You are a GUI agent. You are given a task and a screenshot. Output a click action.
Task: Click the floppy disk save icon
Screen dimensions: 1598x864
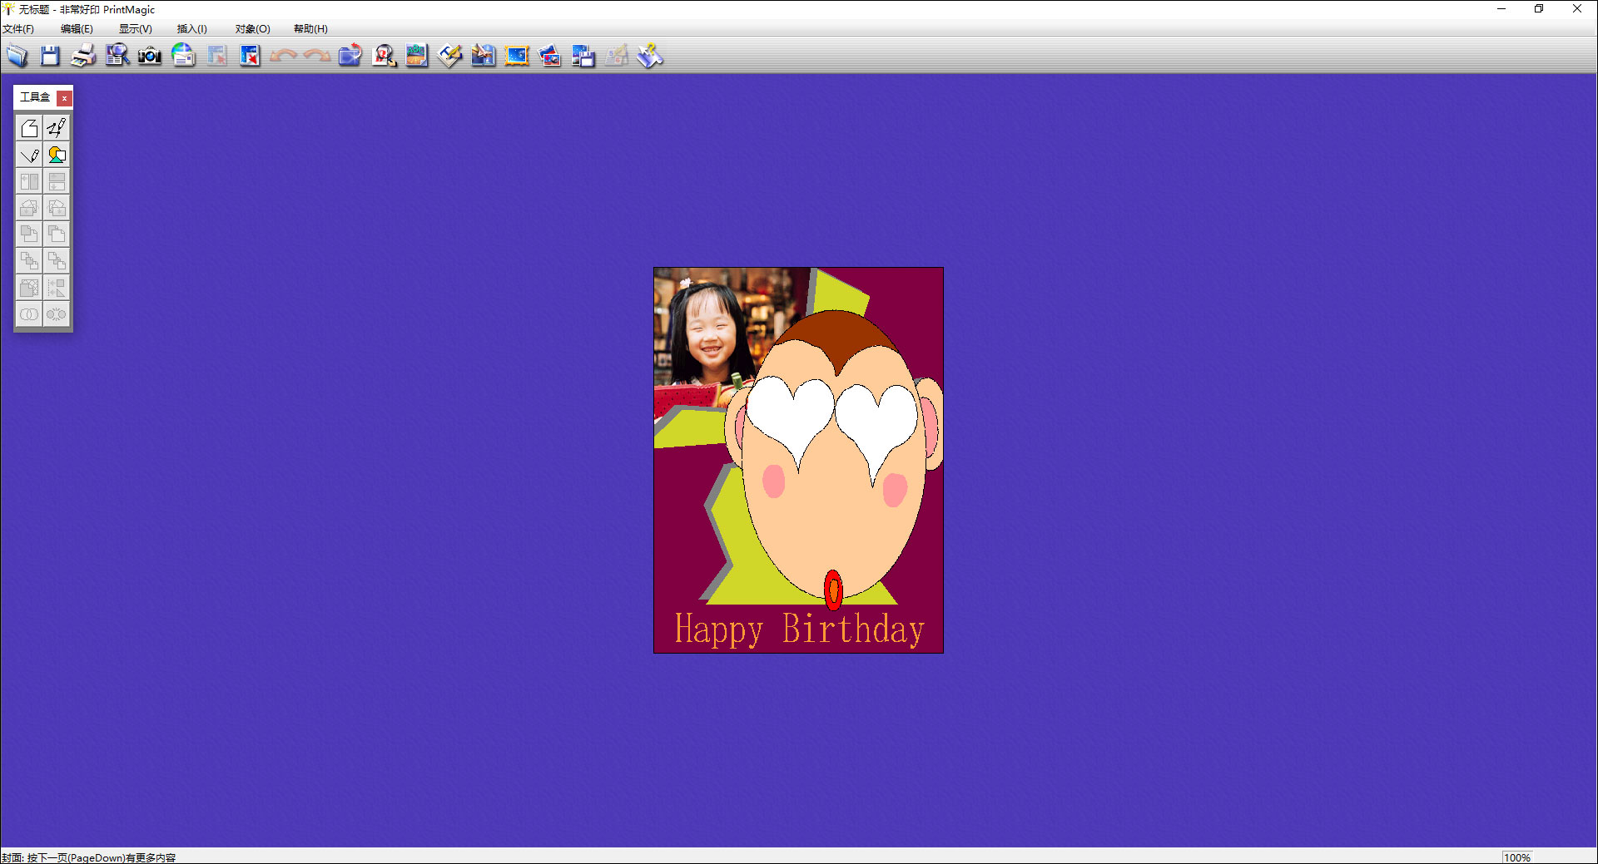click(x=50, y=56)
